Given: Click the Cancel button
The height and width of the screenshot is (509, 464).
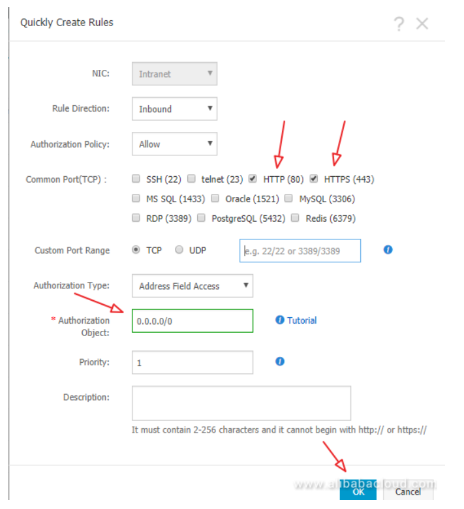Looking at the screenshot, I should pos(408,491).
